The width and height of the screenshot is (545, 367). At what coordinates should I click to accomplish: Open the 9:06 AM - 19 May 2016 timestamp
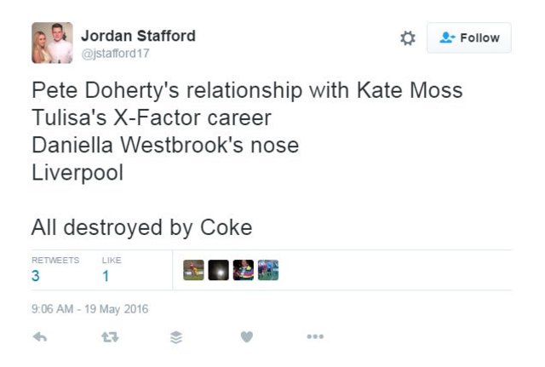(89, 309)
